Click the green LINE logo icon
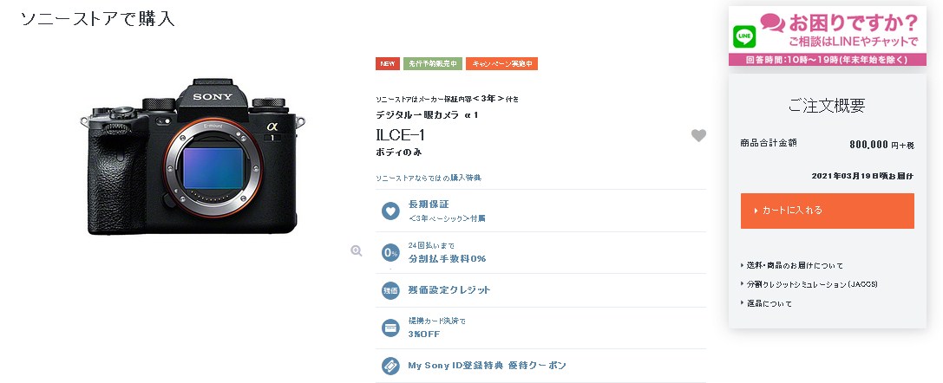 [x=744, y=37]
